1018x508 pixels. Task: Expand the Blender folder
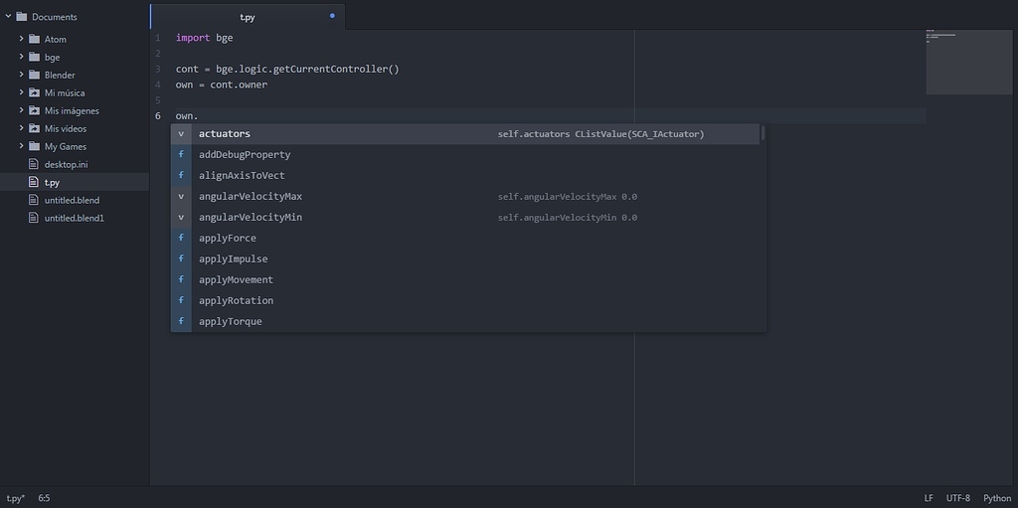point(21,75)
